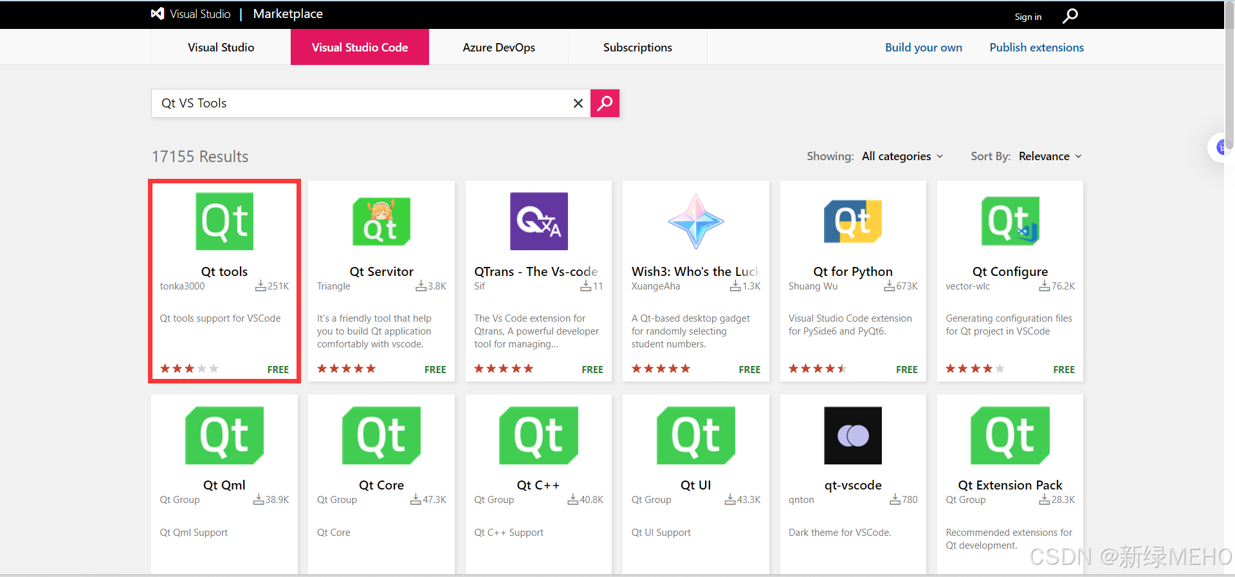Click the Qt Configure star rating
The image size is (1235, 577).
point(975,369)
